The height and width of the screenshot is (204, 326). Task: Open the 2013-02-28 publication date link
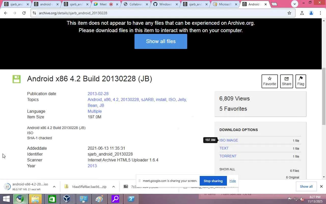click(98, 94)
